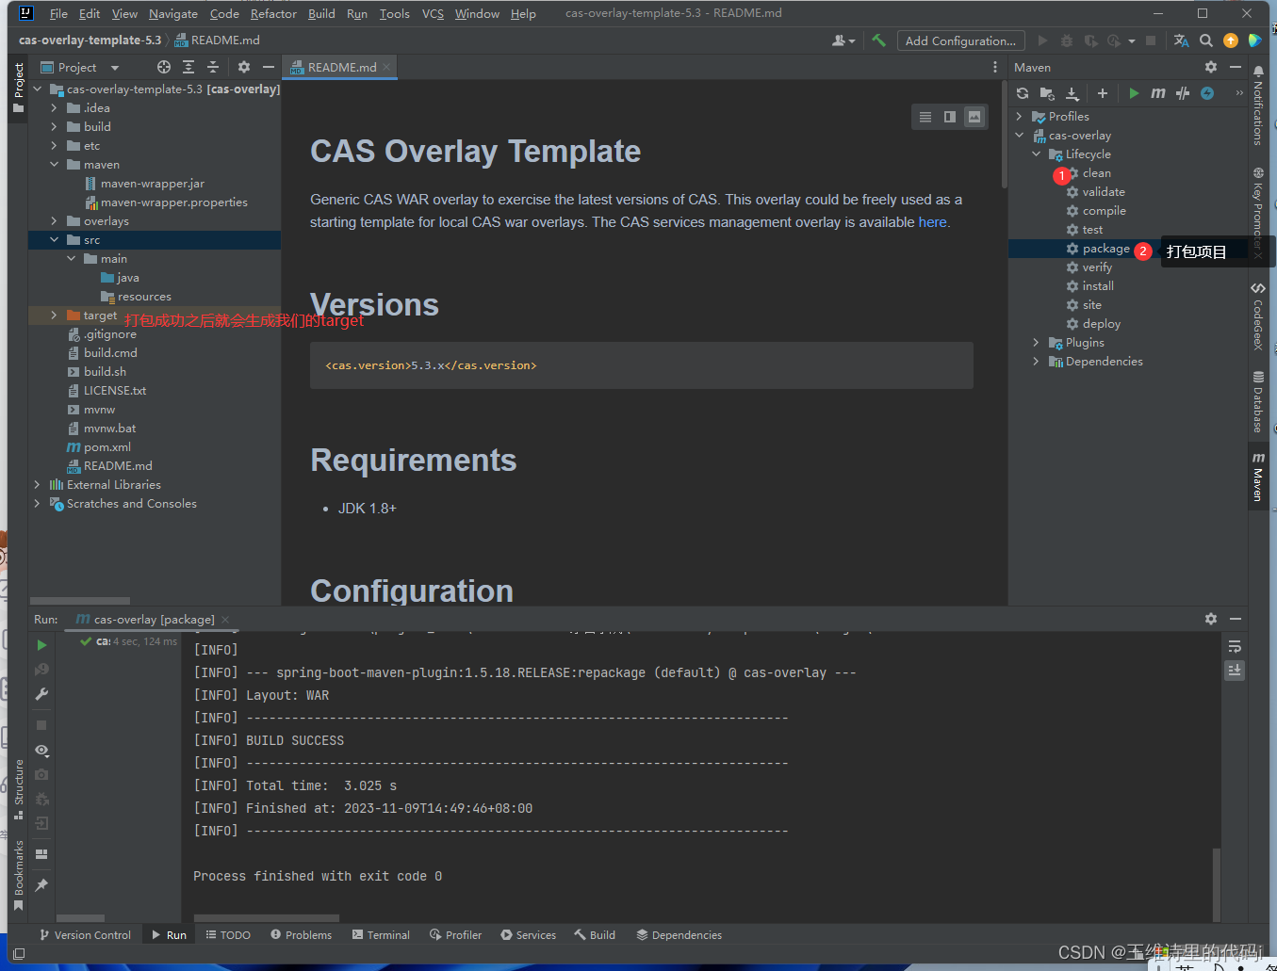Screen dimensions: 1277x971
Task: Collapse the maven folder
Action: point(54,165)
